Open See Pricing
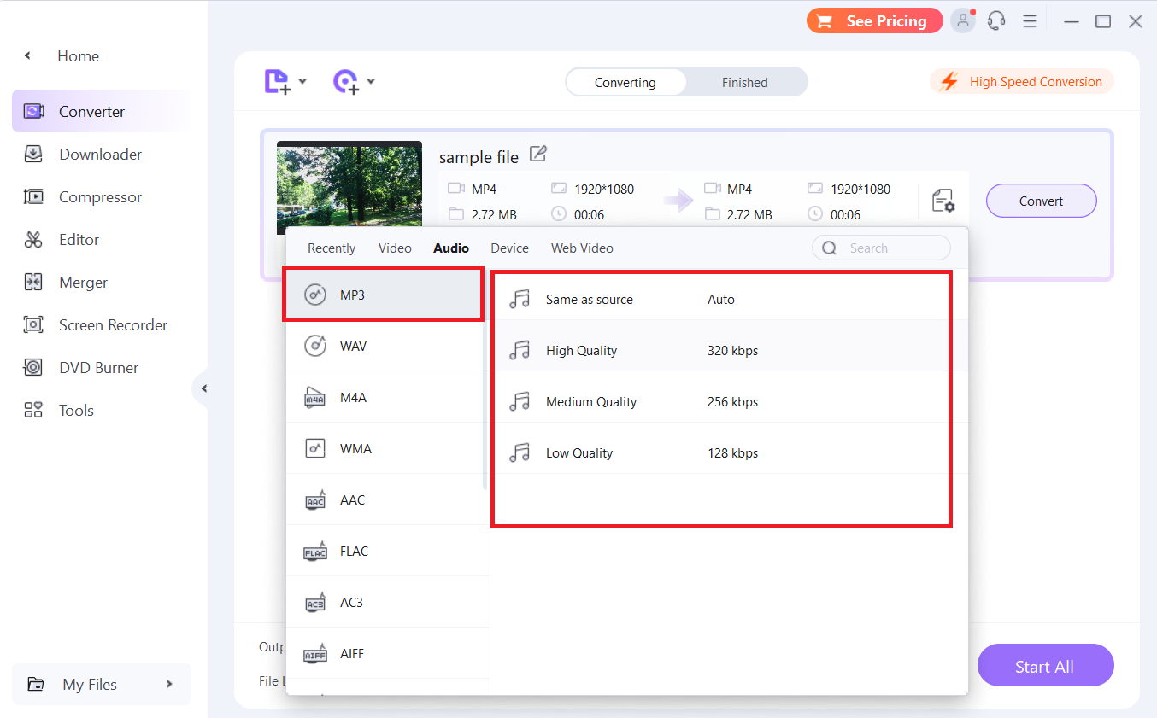1157x718 pixels. click(x=874, y=20)
